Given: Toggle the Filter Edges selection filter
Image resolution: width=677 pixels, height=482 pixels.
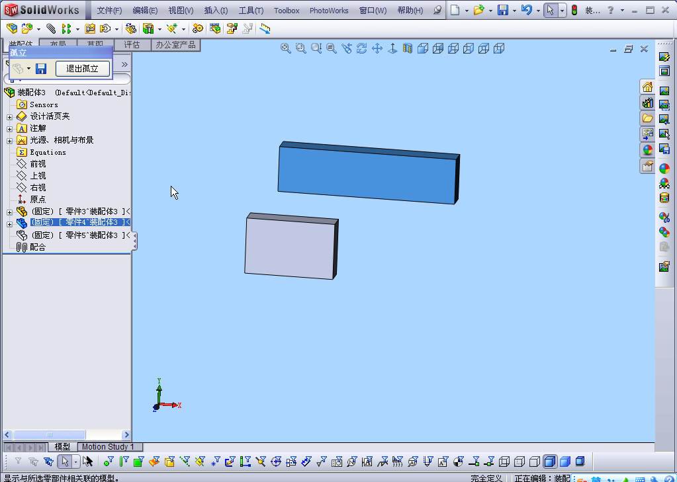Looking at the screenshot, I should [x=124, y=462].
